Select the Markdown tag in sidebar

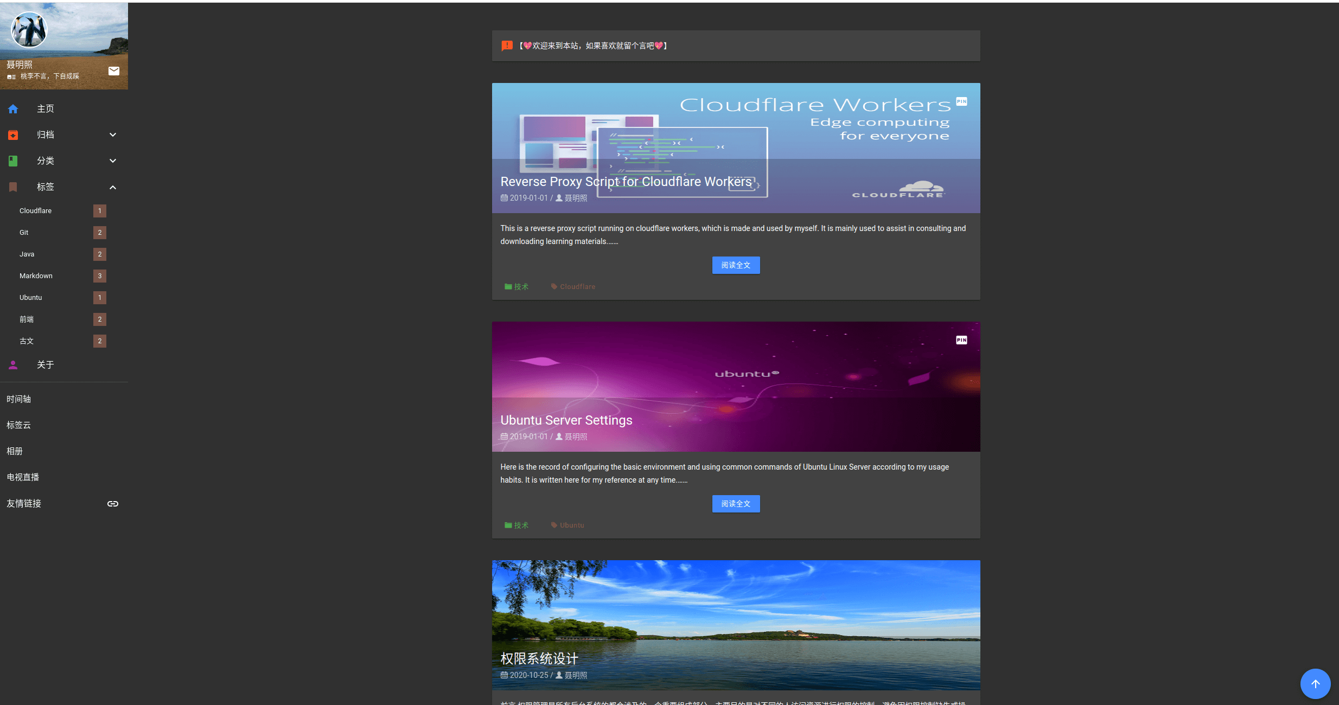coord(36,276)
